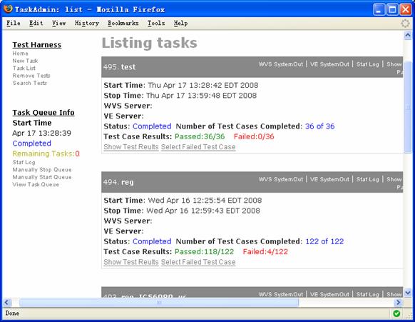Maximize the Firefox window
The width and height of the screenshot is (415, 322).
pos(392,10)
